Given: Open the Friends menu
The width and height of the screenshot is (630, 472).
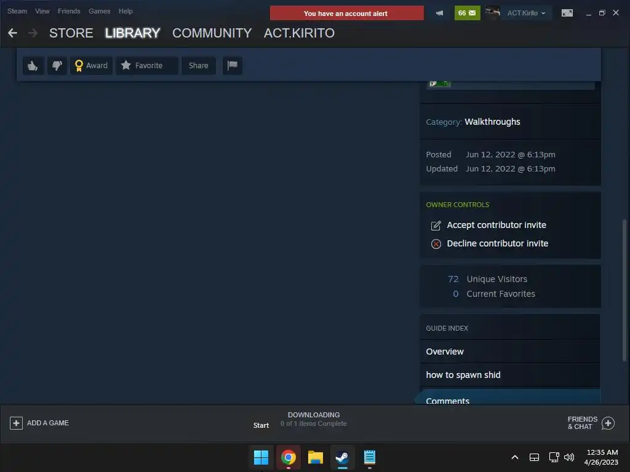Looking at the screenshot, I should (x=69, y=11).
